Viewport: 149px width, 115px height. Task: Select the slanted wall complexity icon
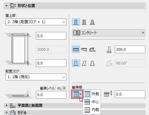(84, 63)
